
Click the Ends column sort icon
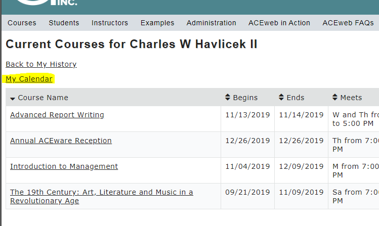[x=281, y=98]
